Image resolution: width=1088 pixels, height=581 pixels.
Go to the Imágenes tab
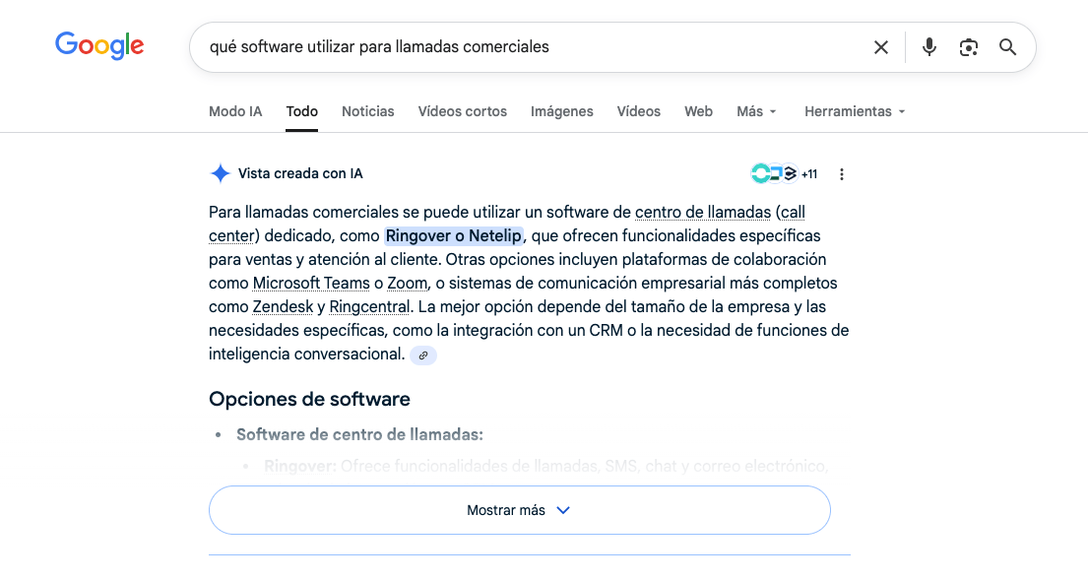[561, 111]
